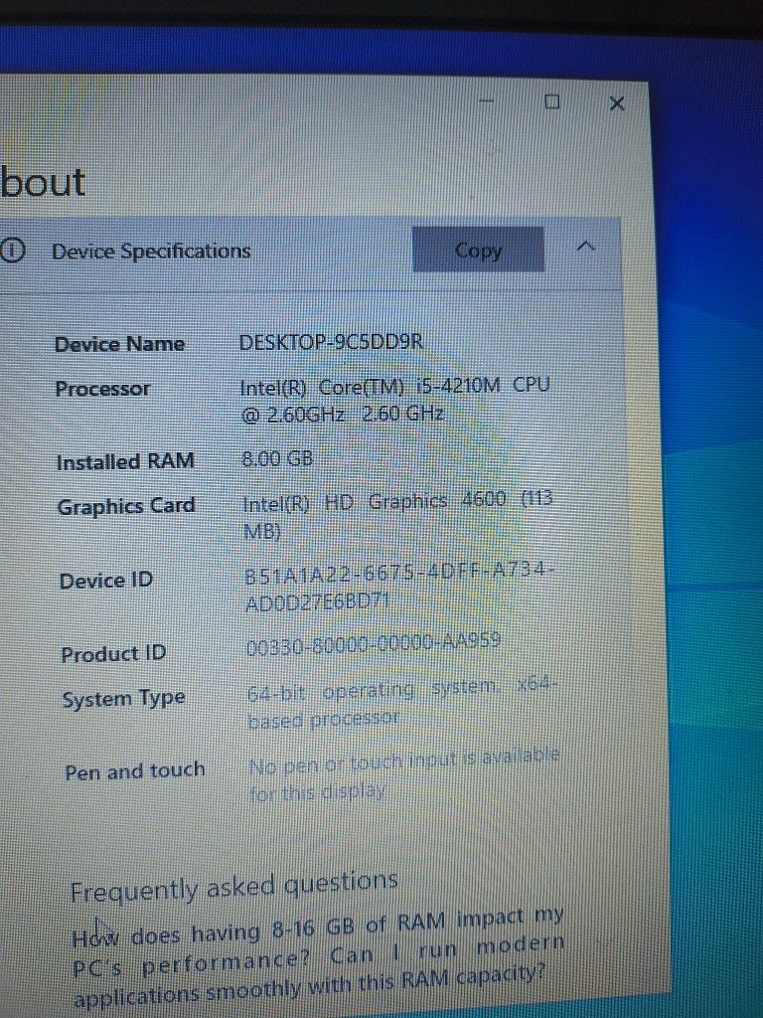This screenshot has height=1018, width=763.
Task: Minimize the About settings window
Action: [x=487, y=101]
